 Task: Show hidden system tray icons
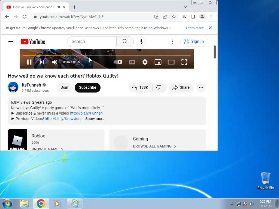click(x=232, y=204)
